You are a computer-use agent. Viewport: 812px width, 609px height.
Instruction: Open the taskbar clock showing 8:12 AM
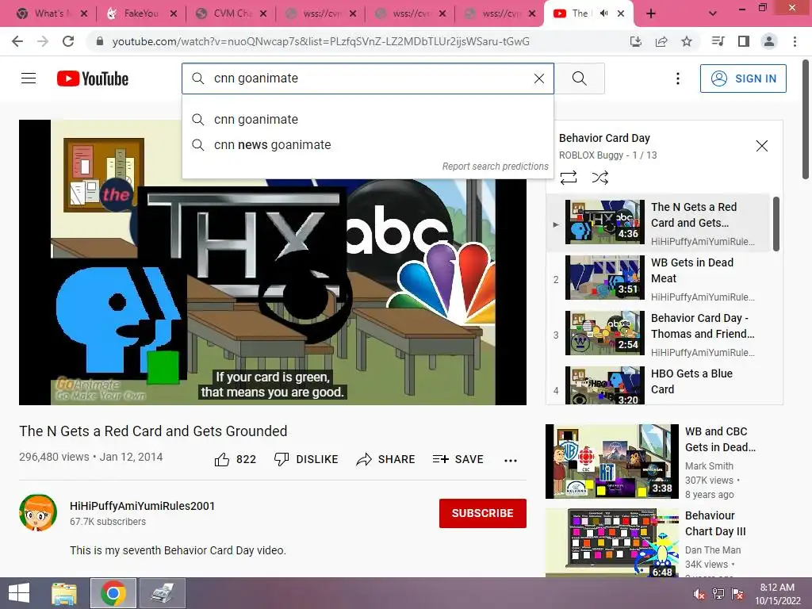[777, 593]
